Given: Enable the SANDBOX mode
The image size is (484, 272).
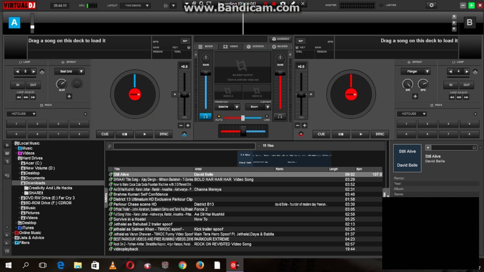Looking at the screenshot, I should coord(281,39).
